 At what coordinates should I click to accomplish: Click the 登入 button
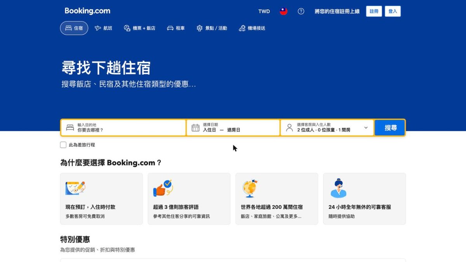click(x=393, y=11)
